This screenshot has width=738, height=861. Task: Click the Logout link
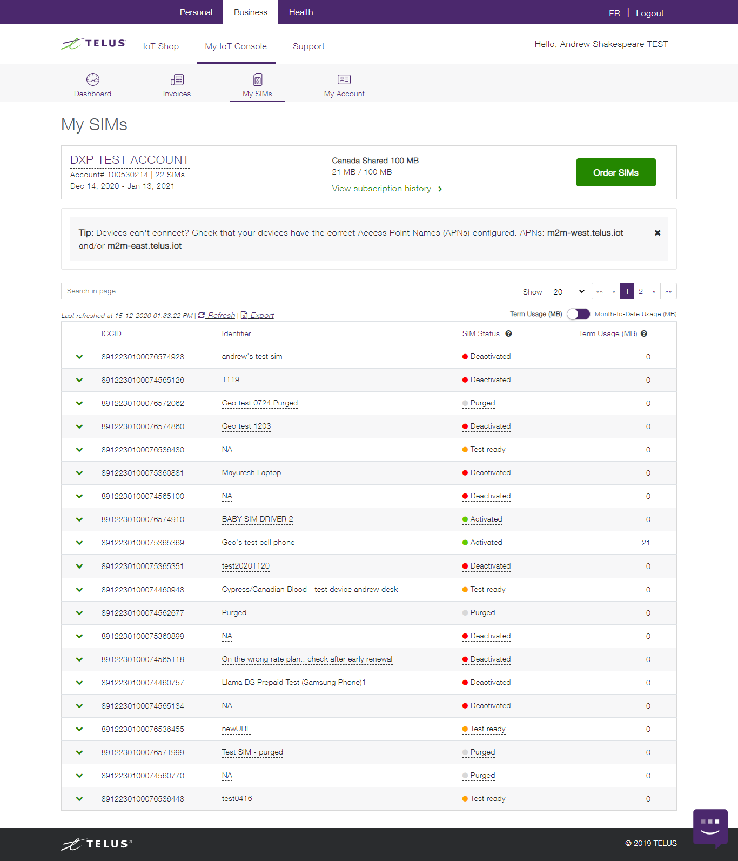point(649,13)
